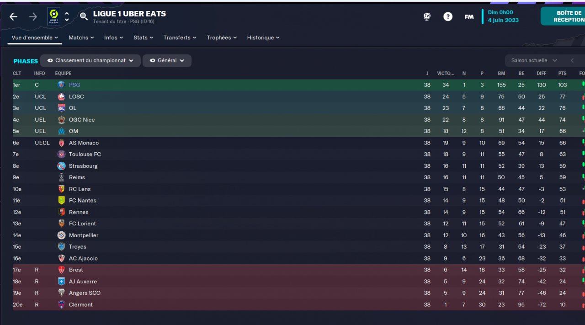This screenshot has height=325, width=585.
Task: Click the competition up/down switcher arrows
Action: (x=67, y=17)
